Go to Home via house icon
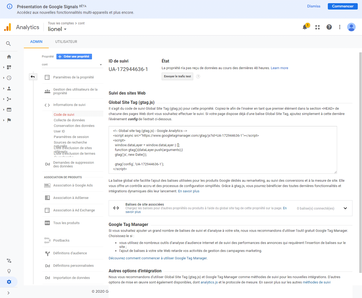This screenshot has width=362, height=298. [x=9, y=57]
